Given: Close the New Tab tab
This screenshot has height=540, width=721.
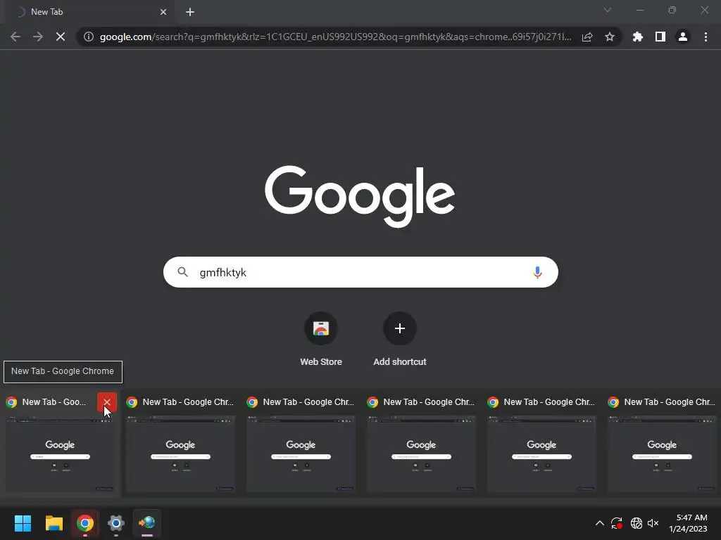Looking at the screenshot, I should [x=163, y=12].
